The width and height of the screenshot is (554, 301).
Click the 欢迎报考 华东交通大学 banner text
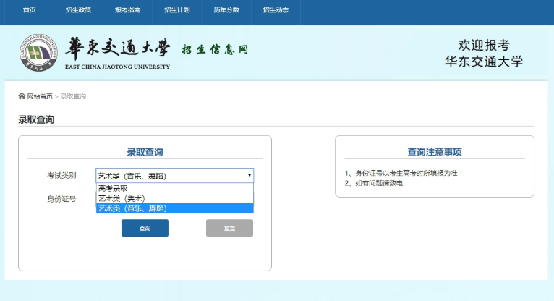click(484, 54)
